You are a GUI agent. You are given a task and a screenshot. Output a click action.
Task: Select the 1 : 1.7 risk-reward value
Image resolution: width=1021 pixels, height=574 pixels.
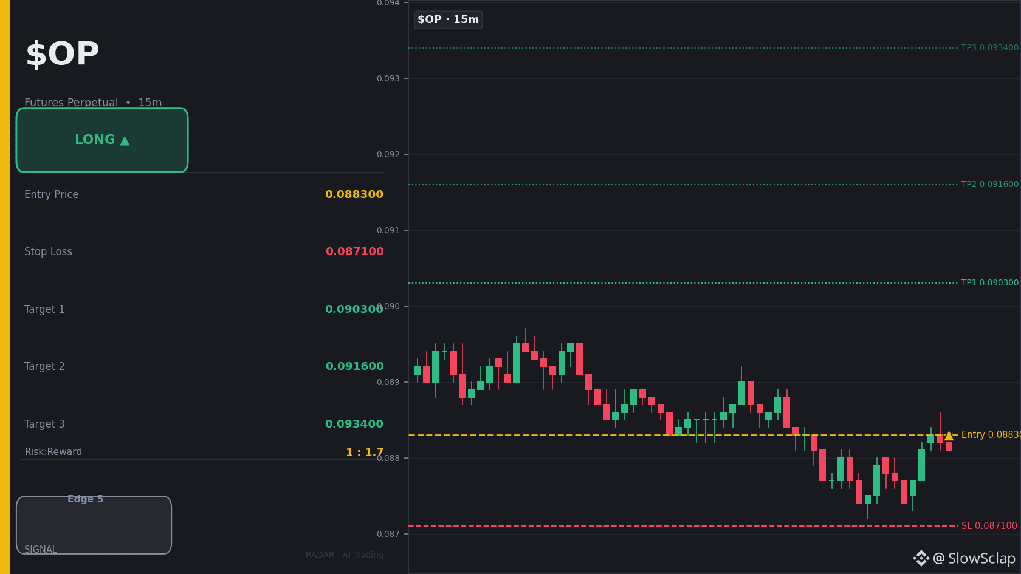[365, 453]
